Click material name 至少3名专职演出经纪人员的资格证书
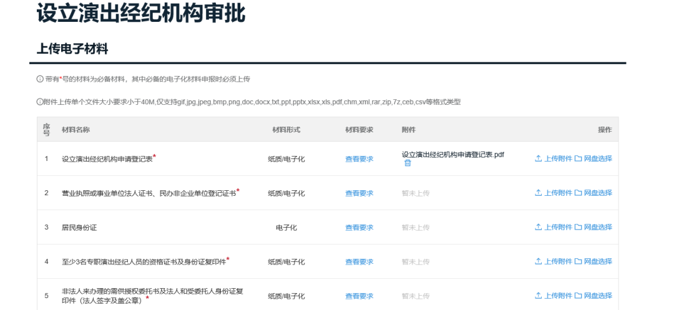This screenshot has width=674, height=310. (x=144, y=262)
